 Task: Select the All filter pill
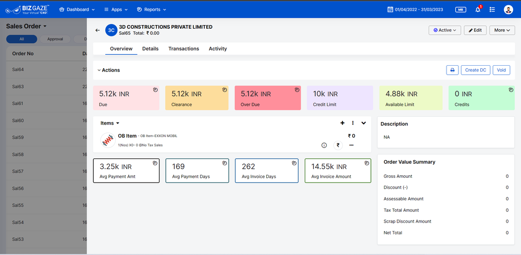(x=21, y=39)
